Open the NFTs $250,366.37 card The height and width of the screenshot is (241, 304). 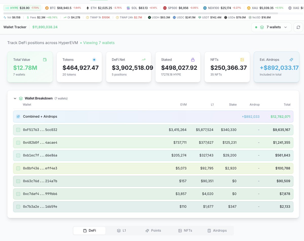click(x=227, y=67)
